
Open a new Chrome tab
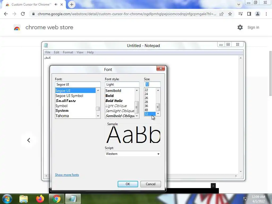click(x=72, y=5)
